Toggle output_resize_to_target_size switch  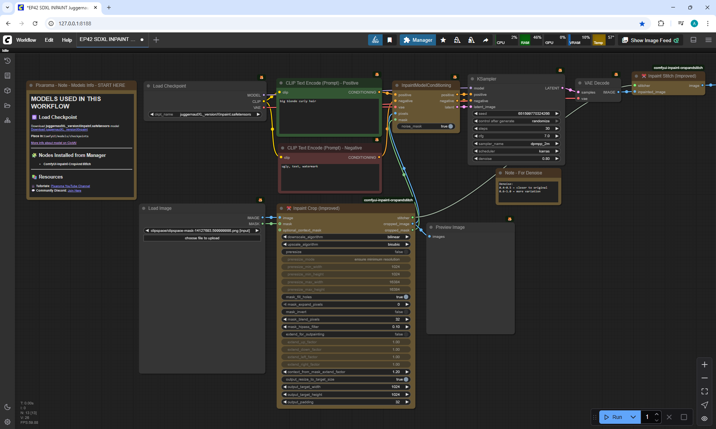[406, 379]
